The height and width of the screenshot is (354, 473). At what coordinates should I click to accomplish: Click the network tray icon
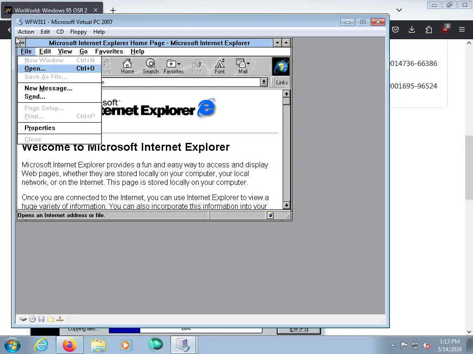pos(415,345)
